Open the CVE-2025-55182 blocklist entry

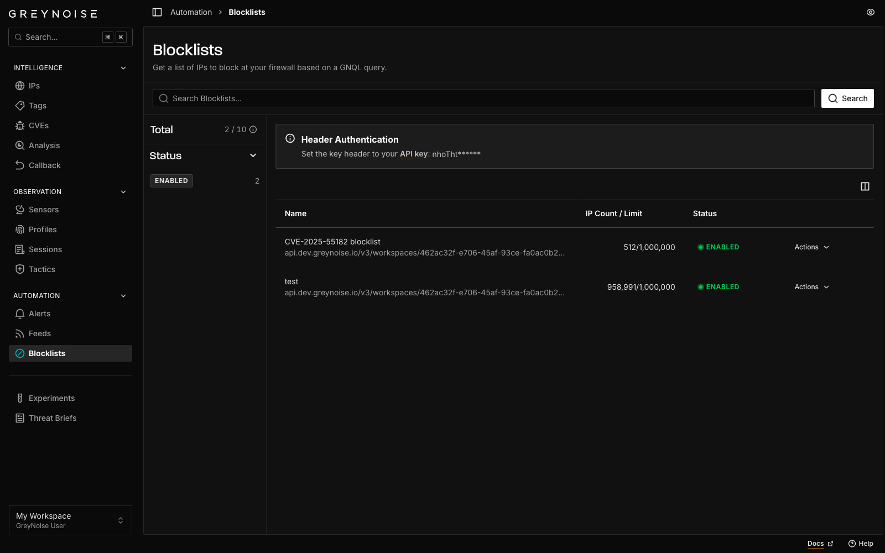click(x=332, y=242)
